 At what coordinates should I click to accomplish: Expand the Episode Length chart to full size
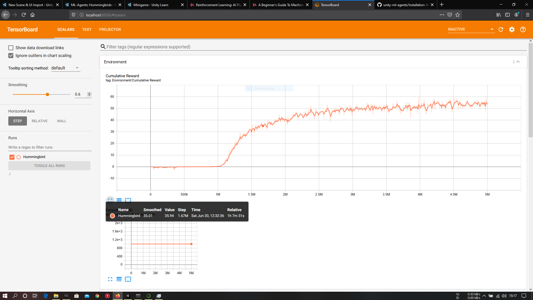[x=110, y=279]
